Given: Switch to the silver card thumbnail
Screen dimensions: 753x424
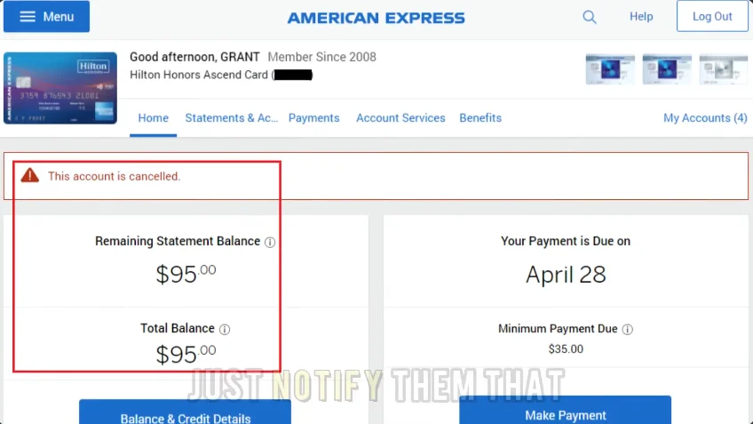Looking at the screenshot, I should click(723, 69).
